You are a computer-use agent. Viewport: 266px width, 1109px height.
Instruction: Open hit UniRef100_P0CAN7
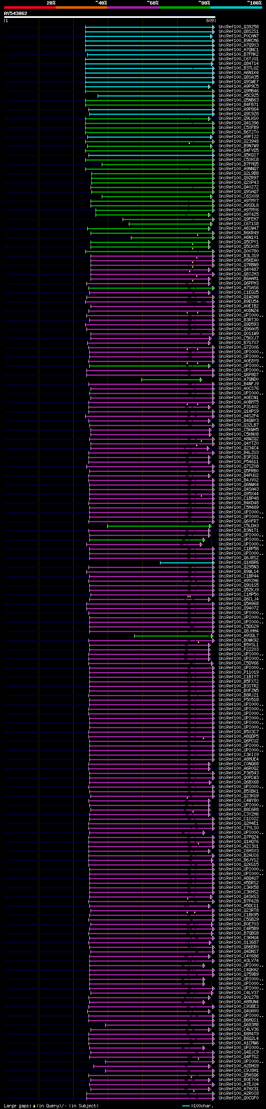239,36
